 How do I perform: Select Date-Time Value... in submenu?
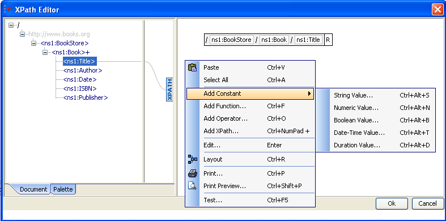(x=376, y=133)
